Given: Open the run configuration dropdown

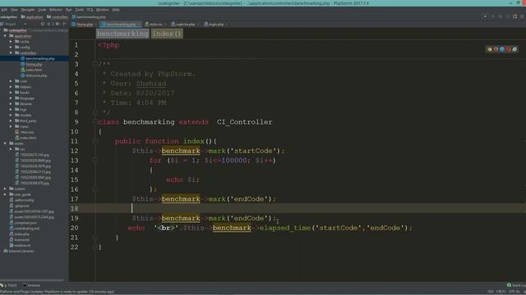Looking at the screenshot, I should coord(485,16).
